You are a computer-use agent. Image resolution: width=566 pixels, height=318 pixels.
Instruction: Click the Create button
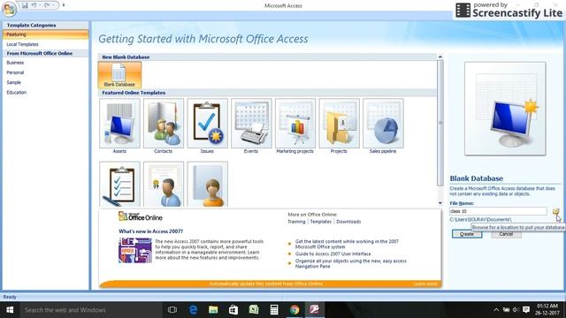467,234
